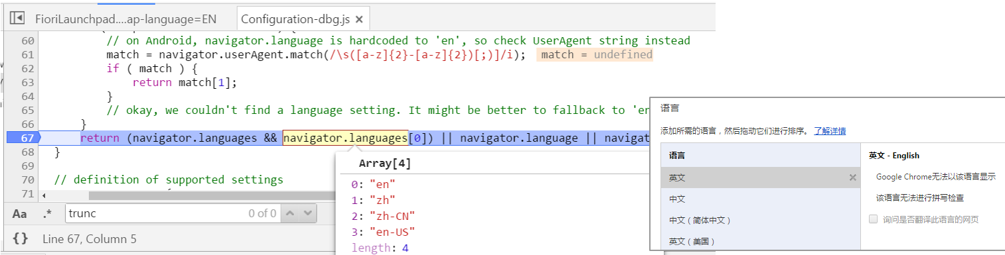Screen dimensions: 1005x255
Task: Click the horizontal scrollbar under the code
Action: [212, 195]
